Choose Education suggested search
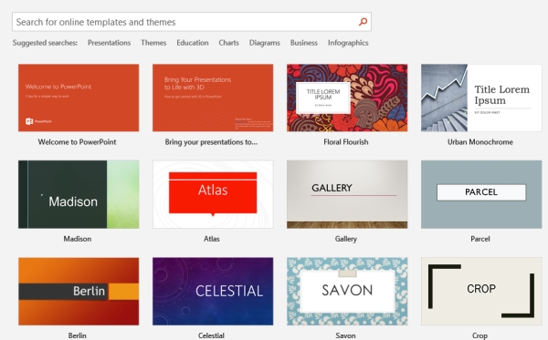Viewport: 548px width, 340px height. (x=193, y=43)
